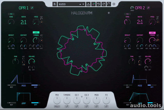Select previous preset with up arrow
Screen dimensions: 164x110
click(x=80, y=4)
